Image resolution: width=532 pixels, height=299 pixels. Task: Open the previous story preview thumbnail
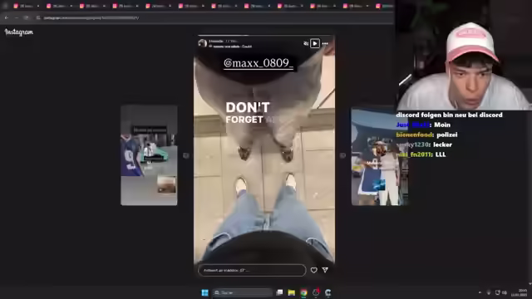(149, 155)
